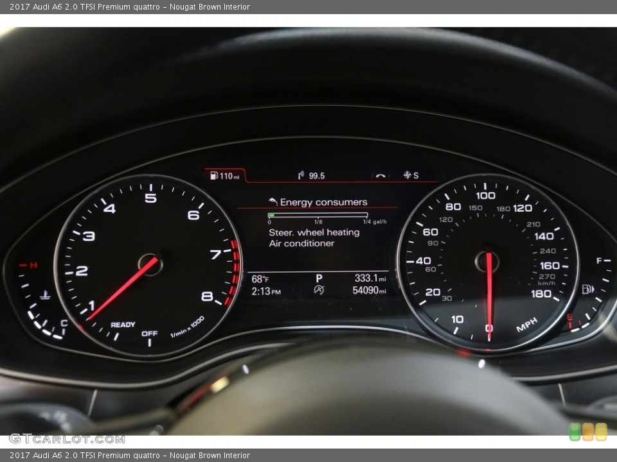Click the bottom caption Nougat Brown Interior text
617x462 pixels.
click(x=210, y=456)
